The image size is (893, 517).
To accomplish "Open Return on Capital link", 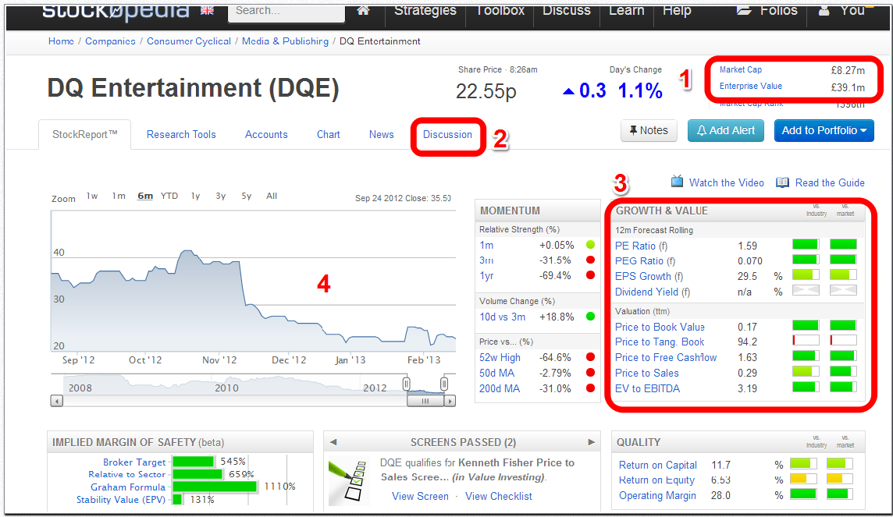I will [658, 465].
